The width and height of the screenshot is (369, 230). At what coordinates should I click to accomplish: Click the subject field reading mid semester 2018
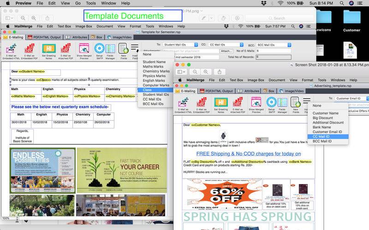click(197, 57)
